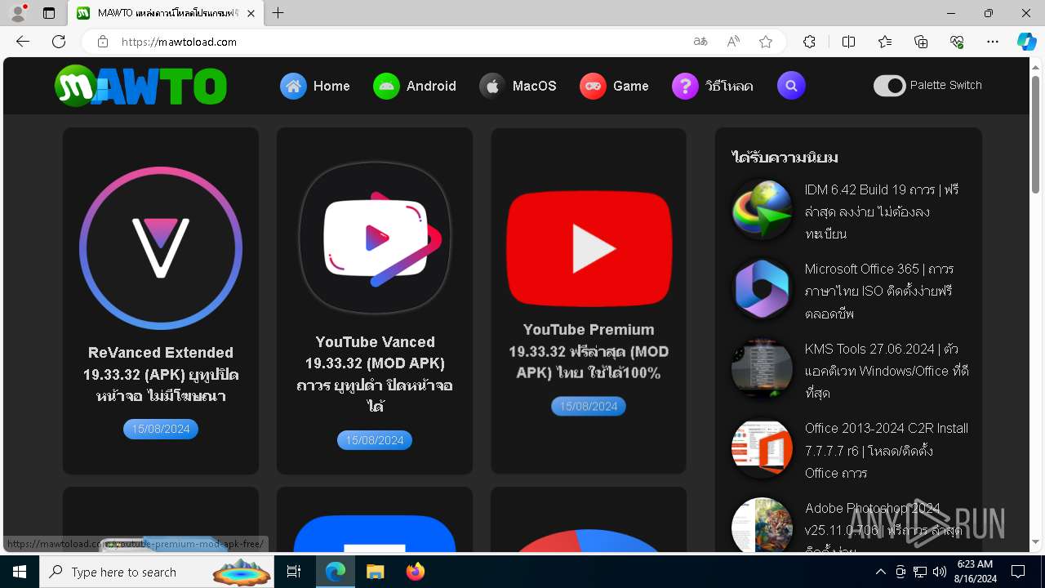Viewport: 1045px width, 588px height.
Task: Click the IDM globe icon
Action: (x=762, y=210)
